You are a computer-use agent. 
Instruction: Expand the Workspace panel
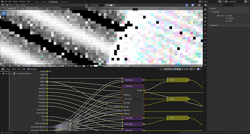click(209, 25)
